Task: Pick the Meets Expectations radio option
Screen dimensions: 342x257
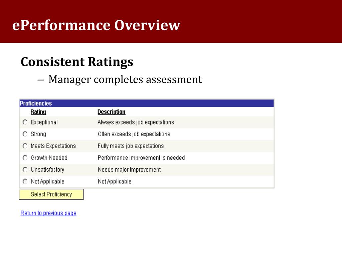Action: pos(25,146)
